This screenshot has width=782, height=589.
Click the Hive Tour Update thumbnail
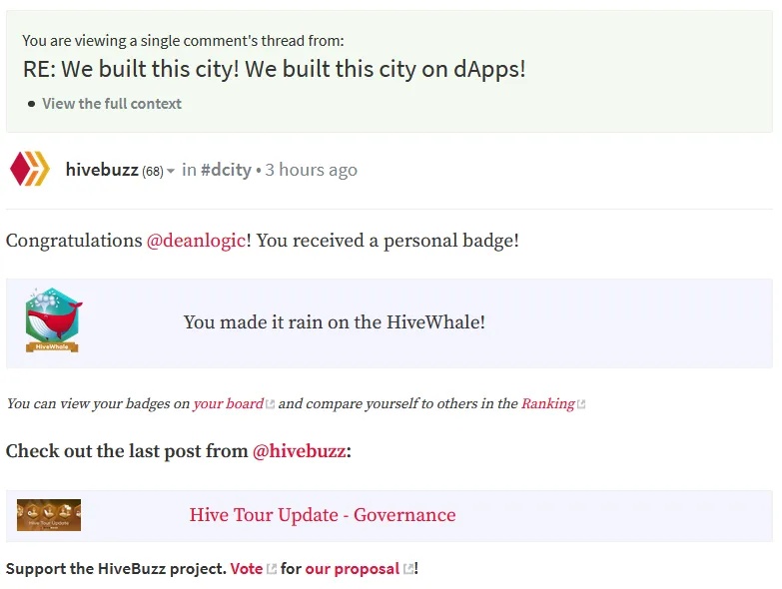click(49, 515)
